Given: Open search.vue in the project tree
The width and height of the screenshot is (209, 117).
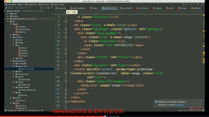Looking at the screenshot, I should [x=24, y=79].
